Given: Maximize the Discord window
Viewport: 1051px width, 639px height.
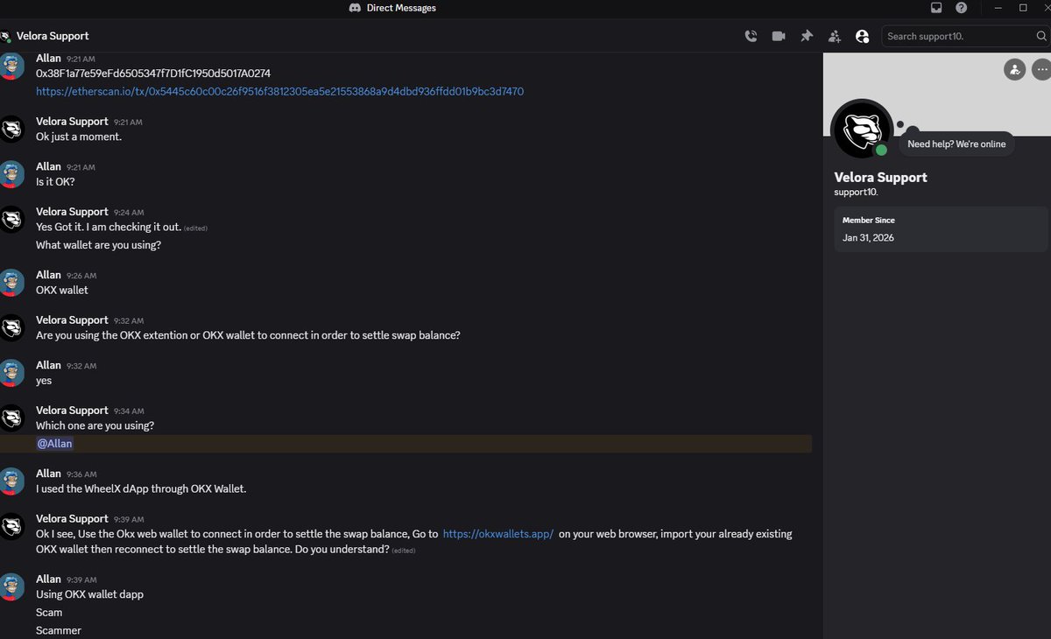Looking at the screenshot, I should pyautogui.click(x=1022, y=8).
